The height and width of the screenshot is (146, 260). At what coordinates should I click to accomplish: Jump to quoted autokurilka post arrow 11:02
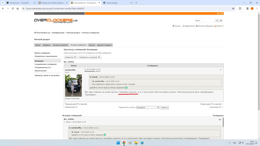[105, 82]
